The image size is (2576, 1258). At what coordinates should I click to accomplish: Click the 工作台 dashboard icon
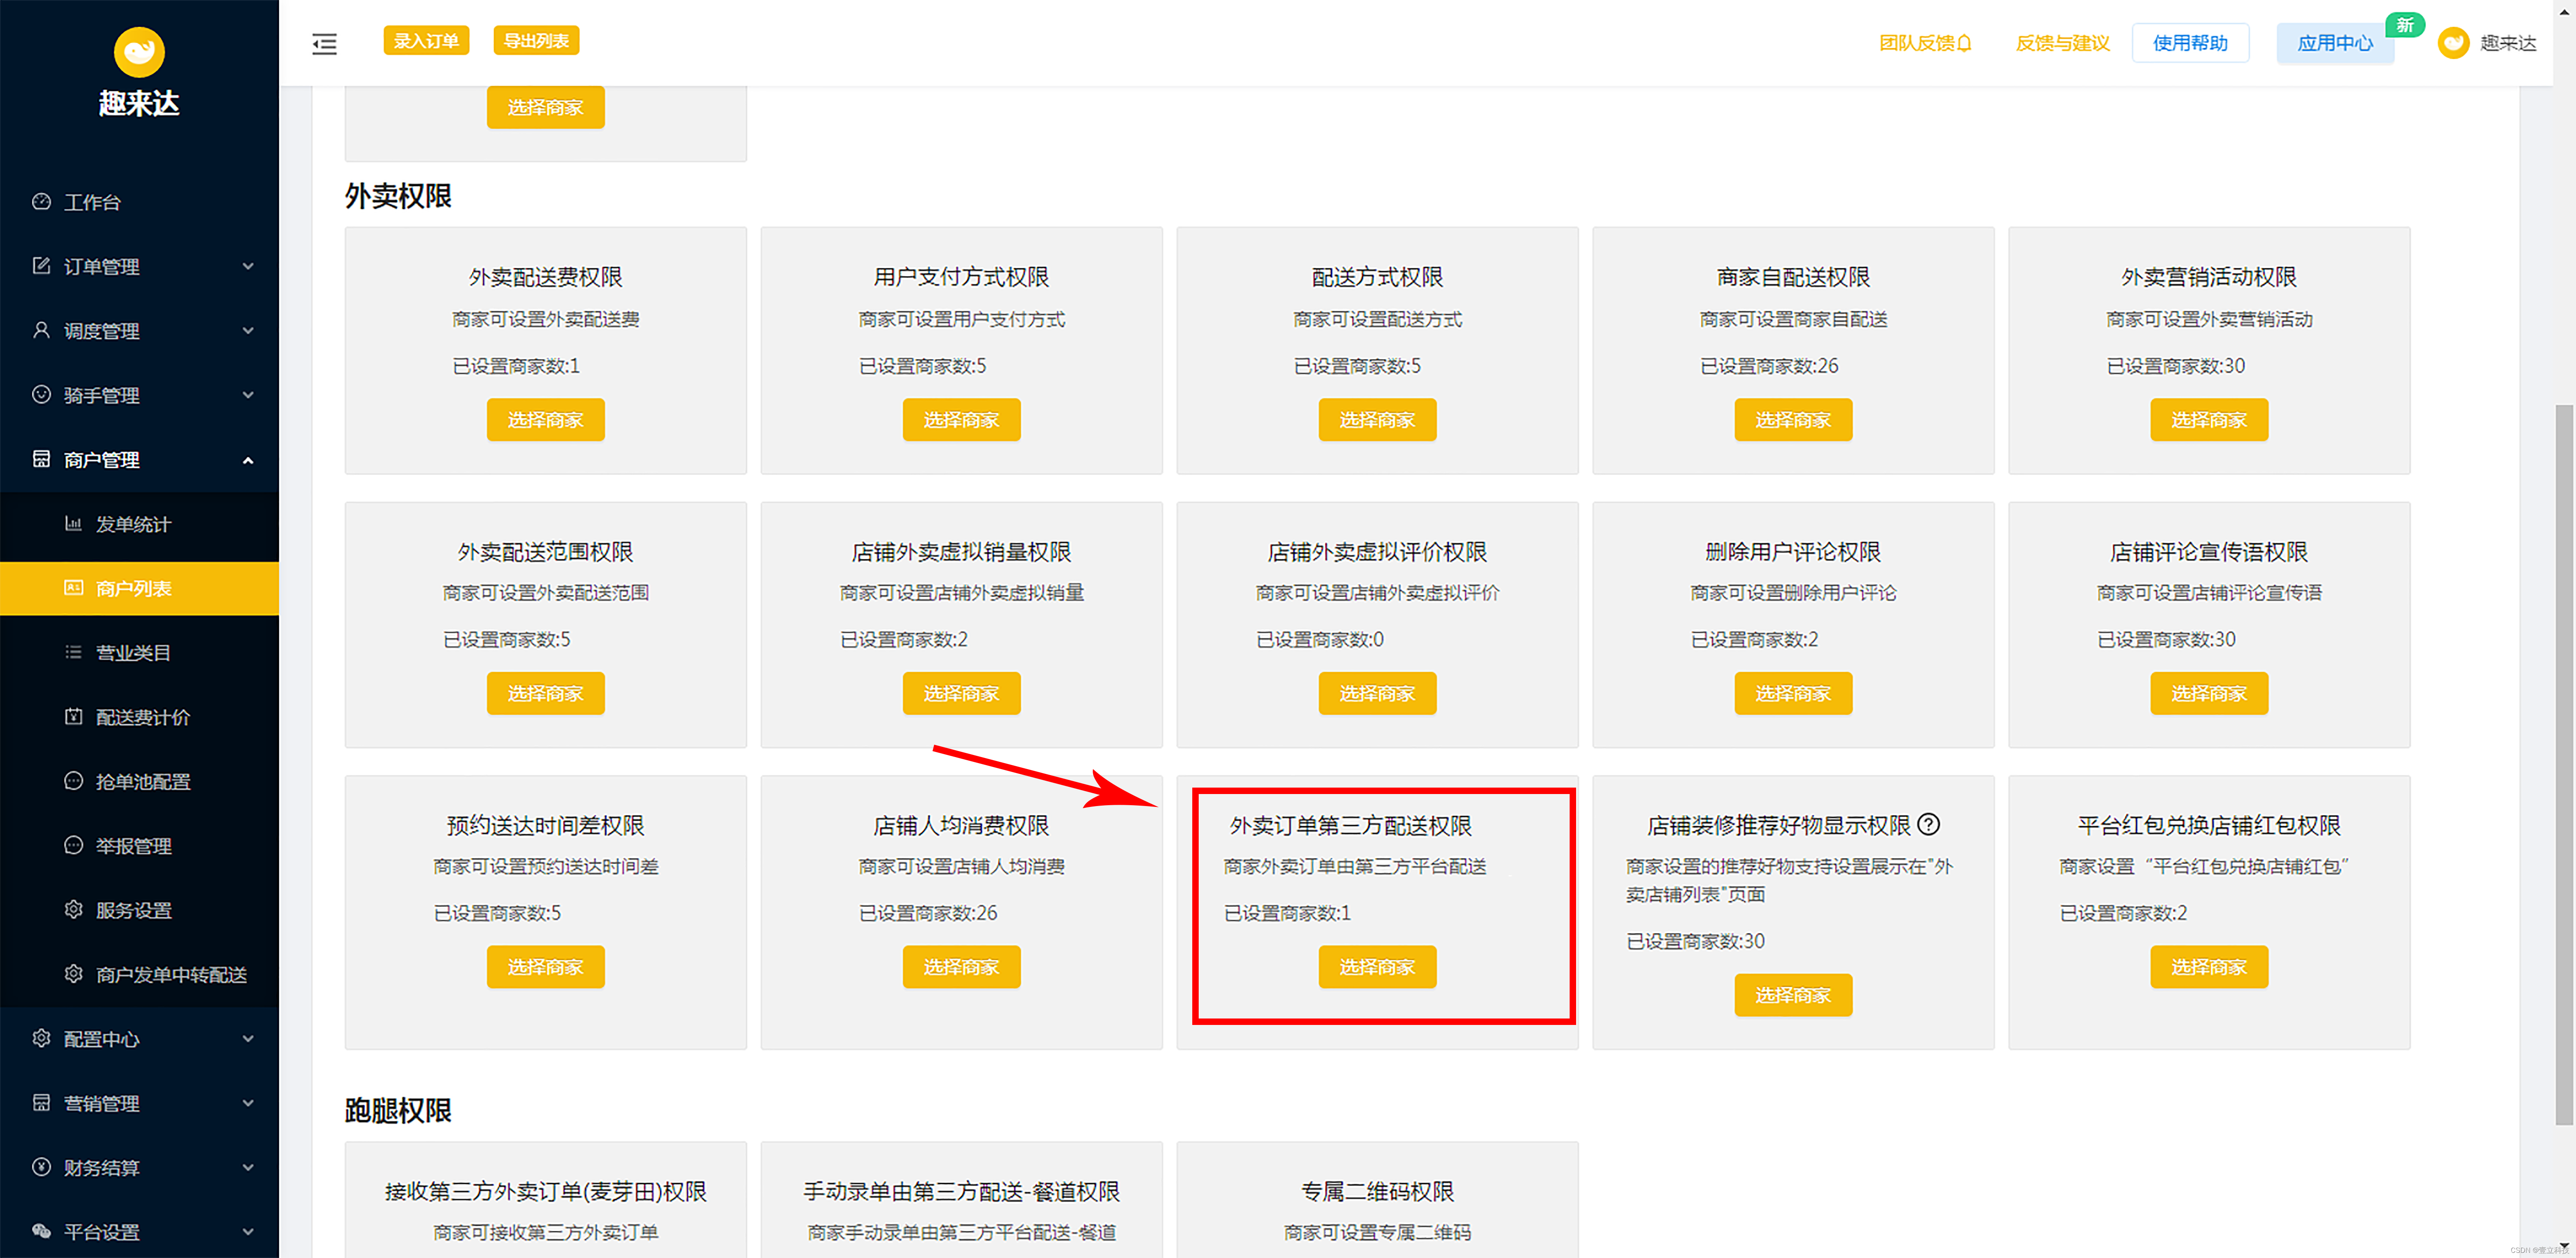click(x=41, y=202)
